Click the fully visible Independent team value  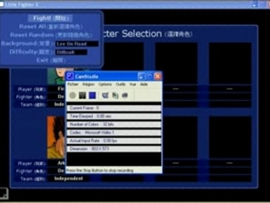pyautogui.click(x=69, y=178)
